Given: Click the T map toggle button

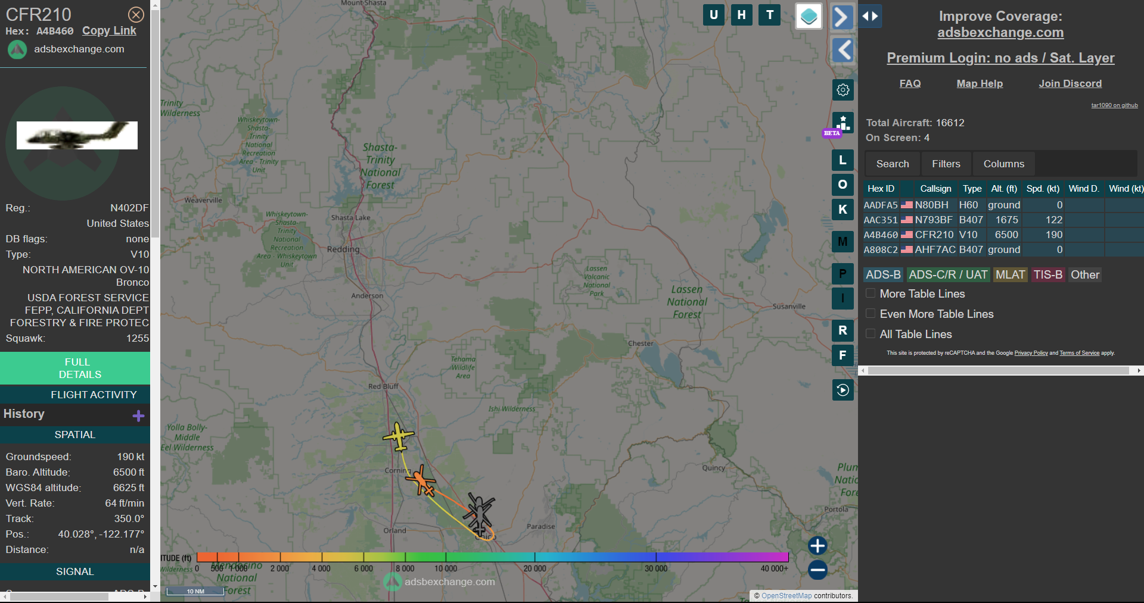Looking at the screenshot, I should point(770,15).
